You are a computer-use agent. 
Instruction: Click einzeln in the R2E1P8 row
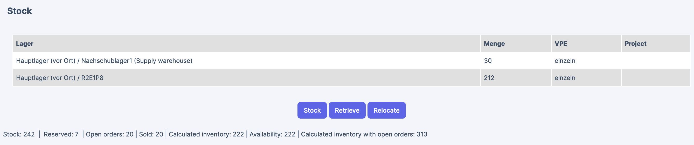(565, 78)
